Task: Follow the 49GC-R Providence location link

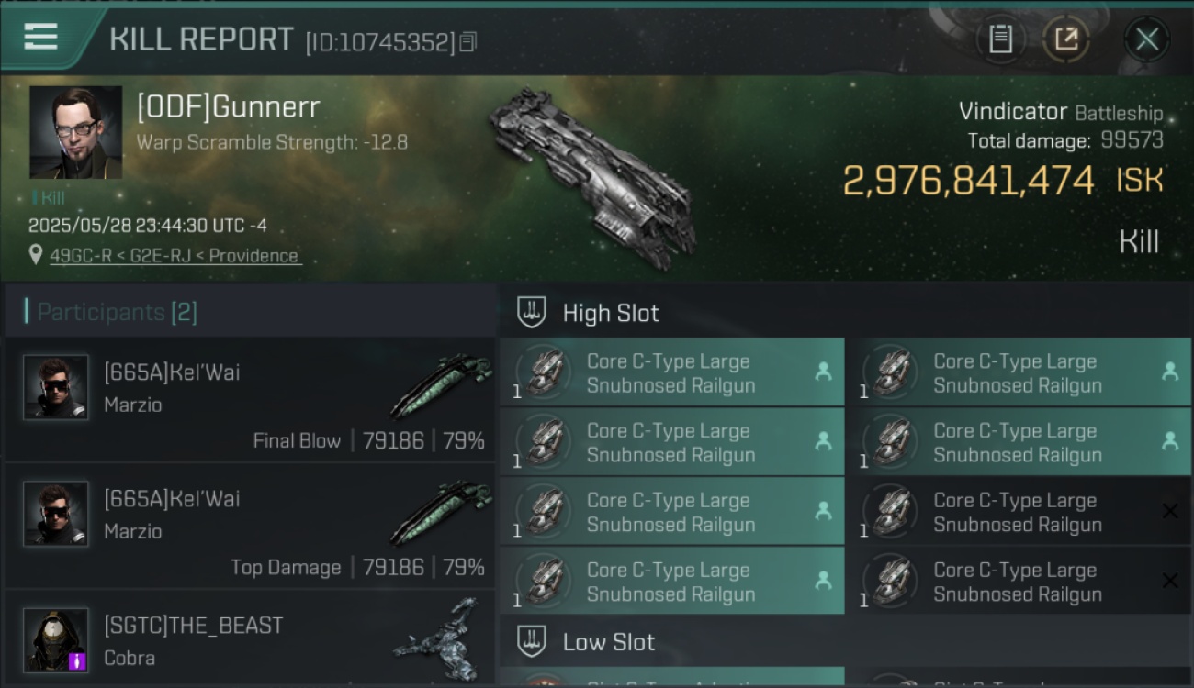Action: tap(175, 256)
